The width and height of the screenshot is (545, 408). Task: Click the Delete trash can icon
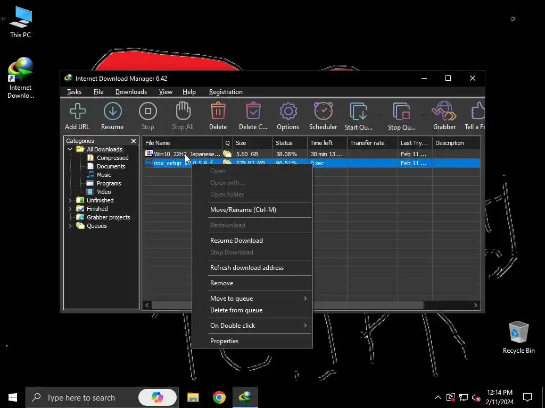point(218,111)
